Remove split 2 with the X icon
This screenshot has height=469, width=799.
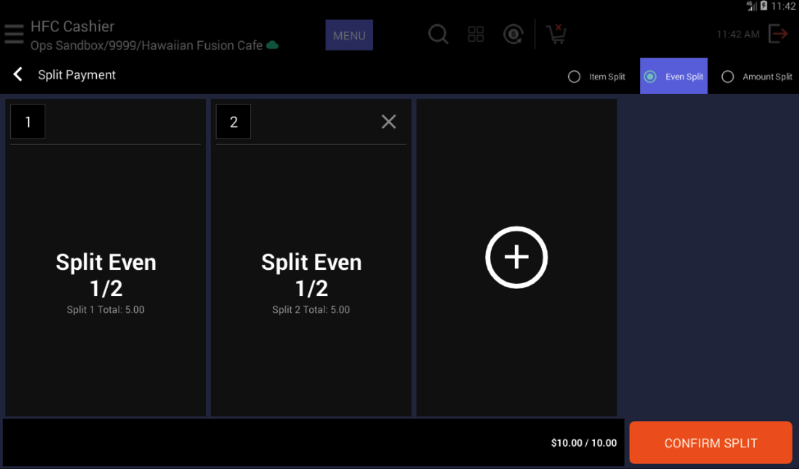pos(389,122)
